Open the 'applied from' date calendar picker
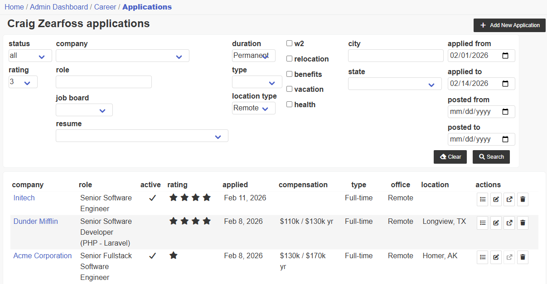The image size is (547, 284). click(506, 55)
